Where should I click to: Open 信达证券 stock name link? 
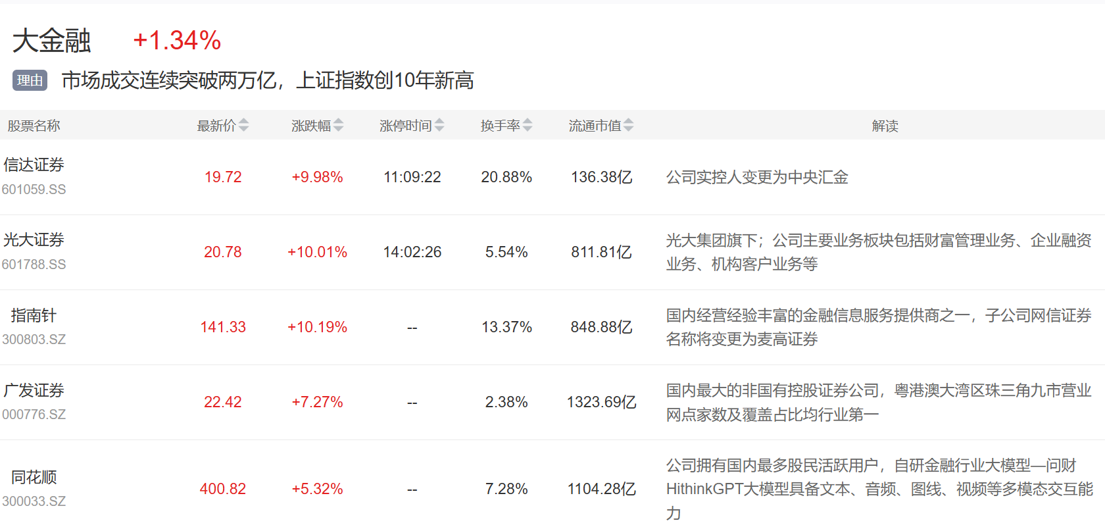pyautogui.click(x=34, y=165)
